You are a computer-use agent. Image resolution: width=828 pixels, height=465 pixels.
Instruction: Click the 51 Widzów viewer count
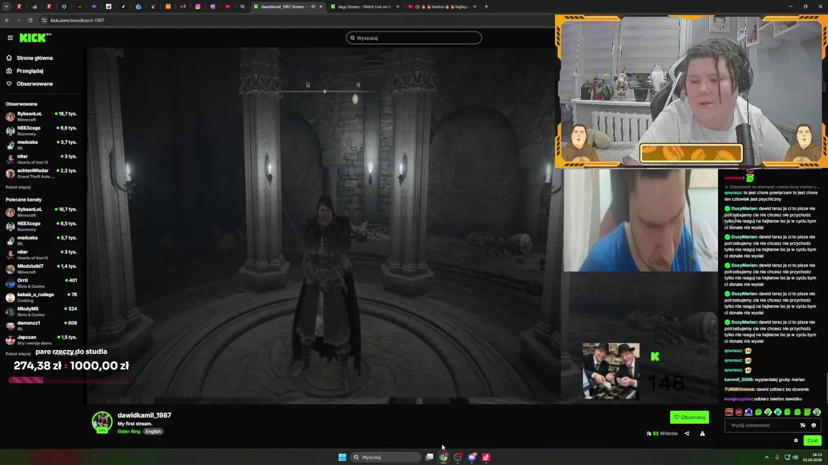pos(662,433)
